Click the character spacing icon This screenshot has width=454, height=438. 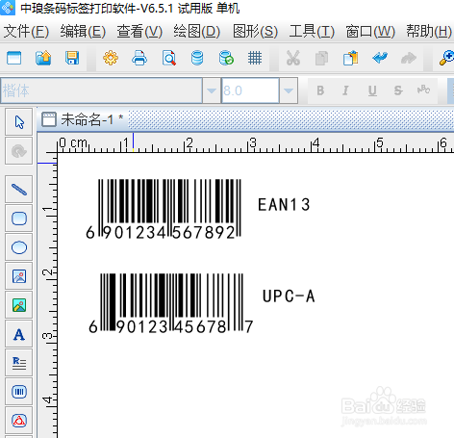[x=423, y=90]
